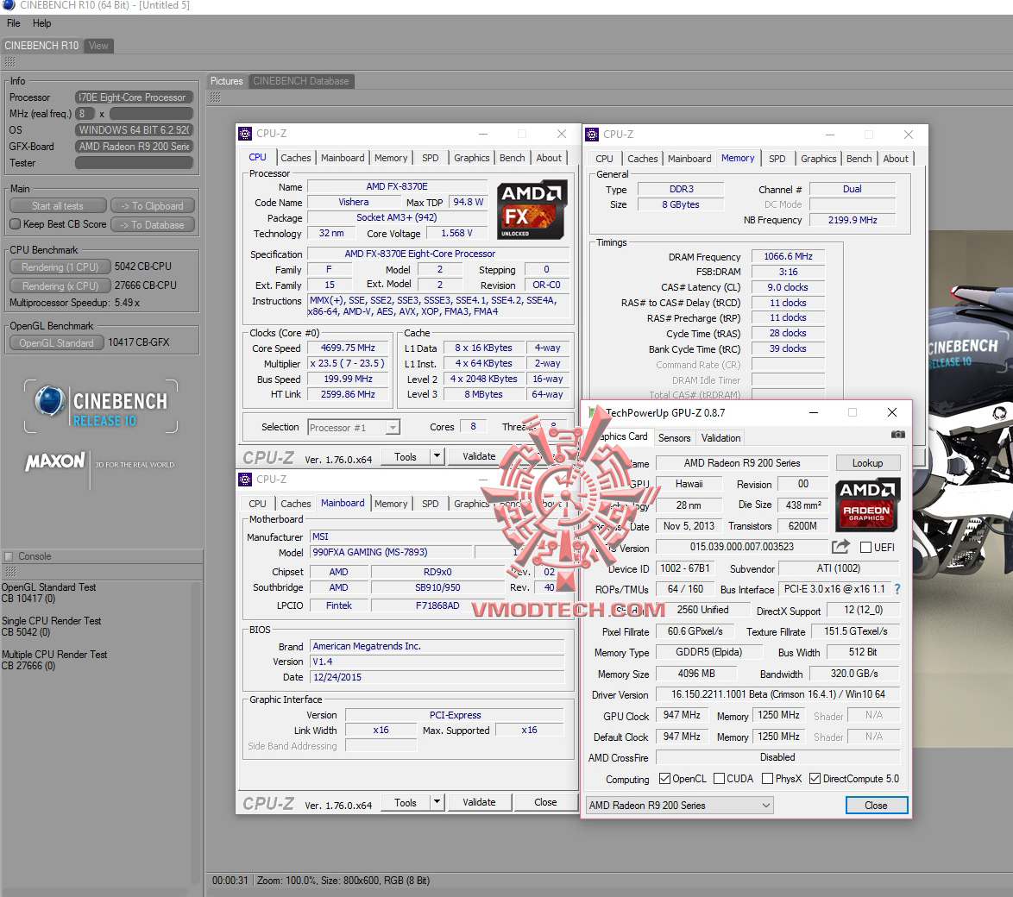The width and height of the screenshot is (1013, 897).
Task: Click the Cinebench Release 10 globe logo
Action: [50, 400]
